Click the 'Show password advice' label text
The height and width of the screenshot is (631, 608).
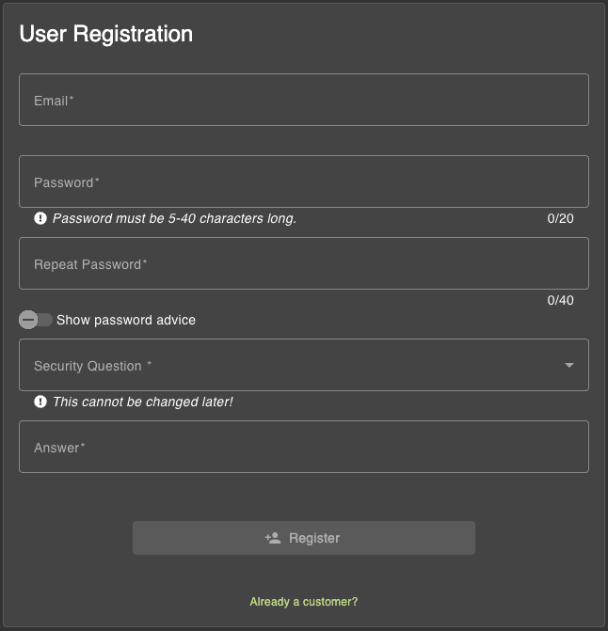click(x=126, y=320)
